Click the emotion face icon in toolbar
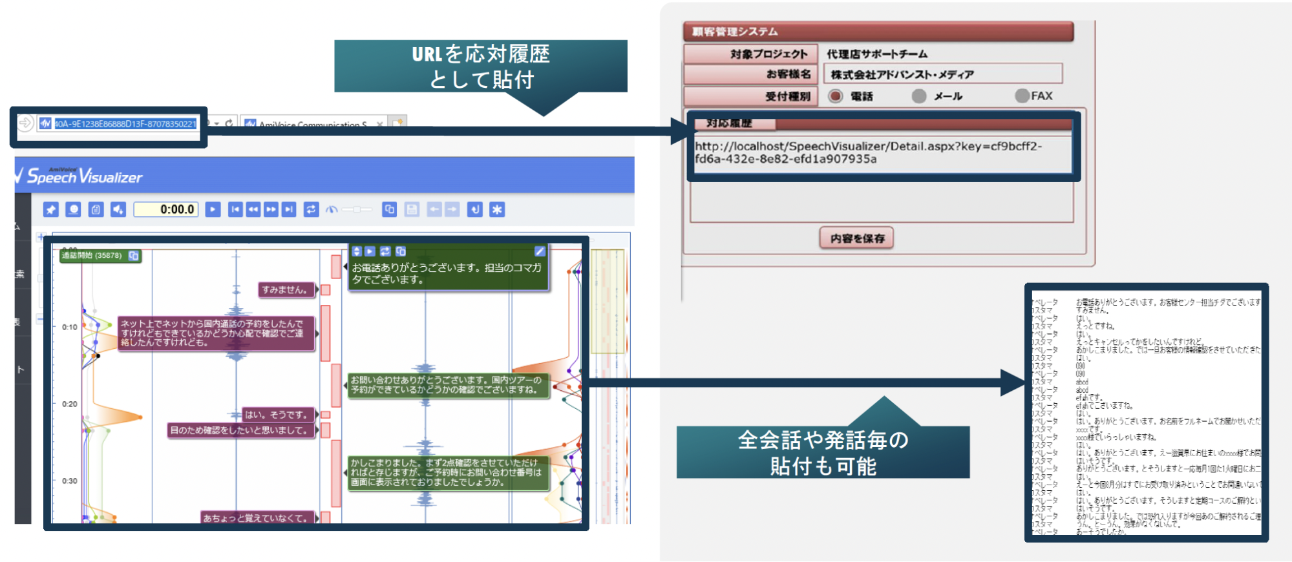Screen dimensions: 1292x562 (x=74, y=209)
